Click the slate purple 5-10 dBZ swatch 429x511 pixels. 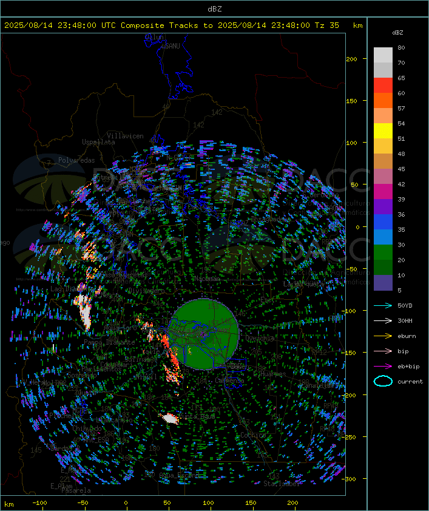(x=383, y=283)
